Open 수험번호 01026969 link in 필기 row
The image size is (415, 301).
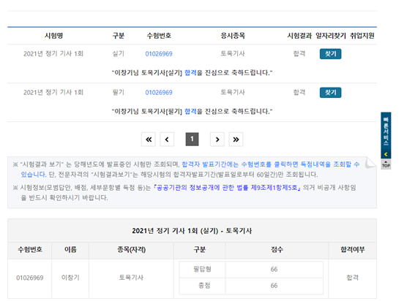pos(159,93)
